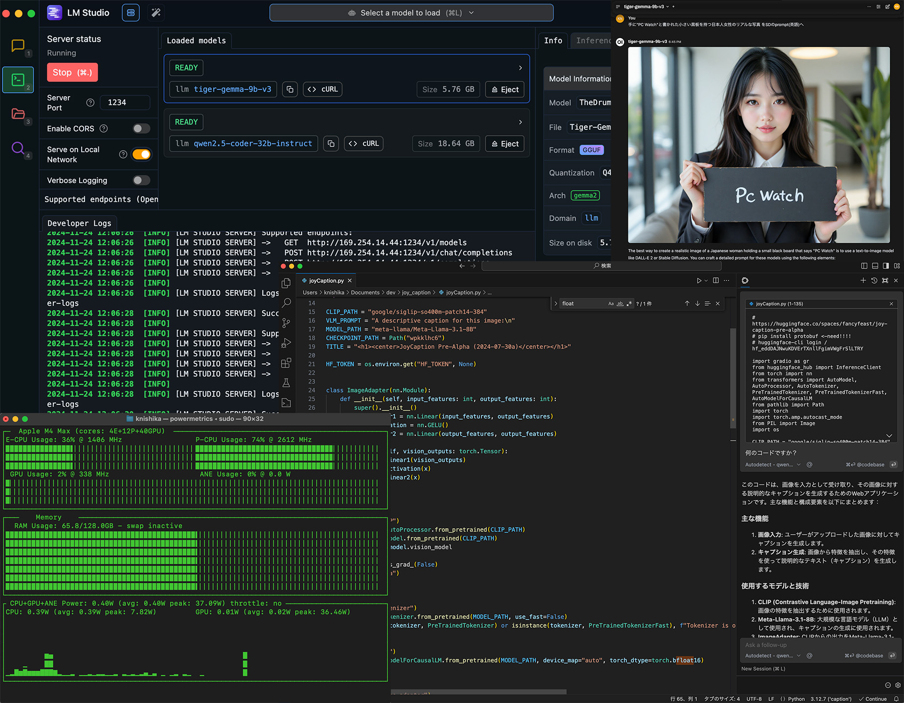Disable Serve on Local Network toggle
The height and width of the screenshot is (703, 904).
click(141, 154)
